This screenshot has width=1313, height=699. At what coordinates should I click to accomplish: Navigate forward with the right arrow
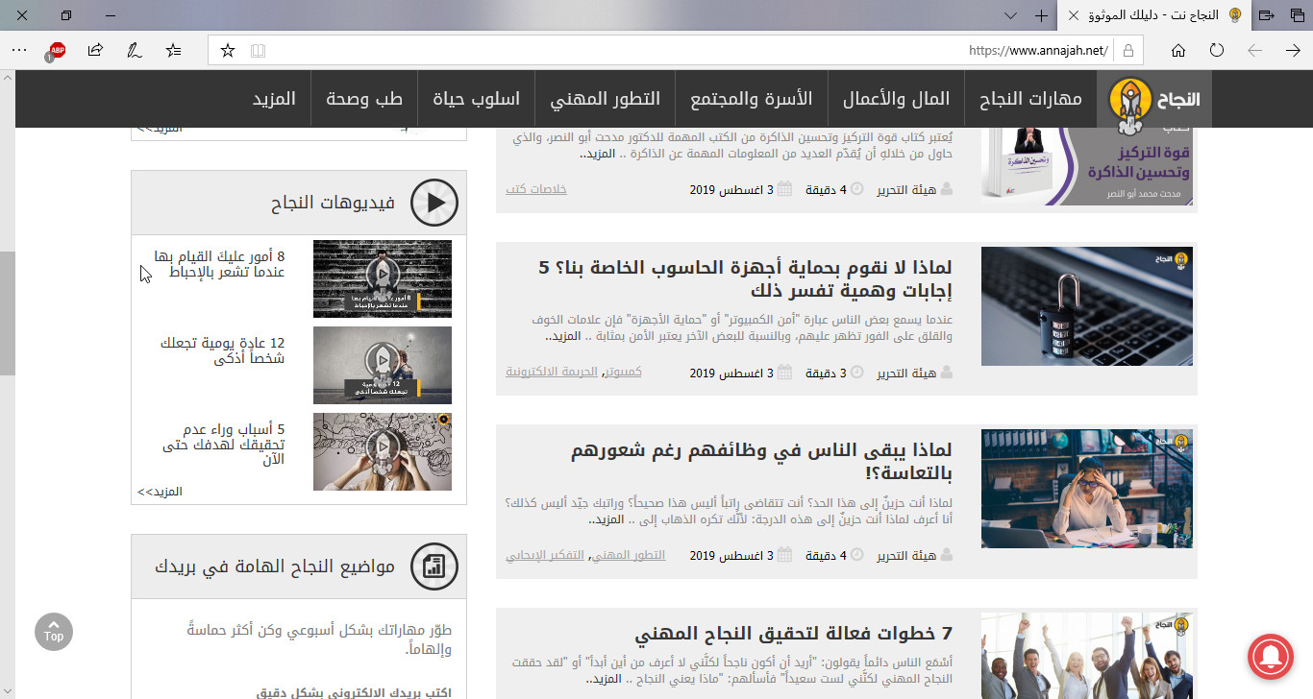(x=1293, y=50)
